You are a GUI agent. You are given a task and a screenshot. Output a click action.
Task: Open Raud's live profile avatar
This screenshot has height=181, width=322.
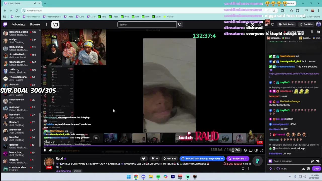(49, 163)
